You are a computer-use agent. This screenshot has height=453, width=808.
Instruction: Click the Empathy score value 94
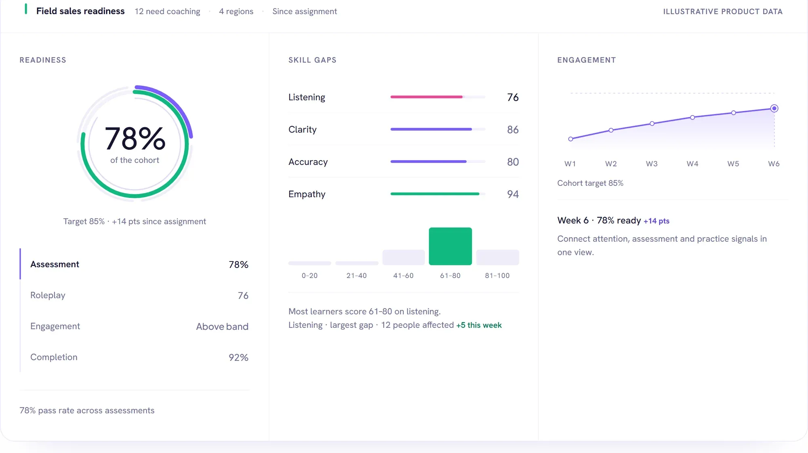tap(513, 194)
